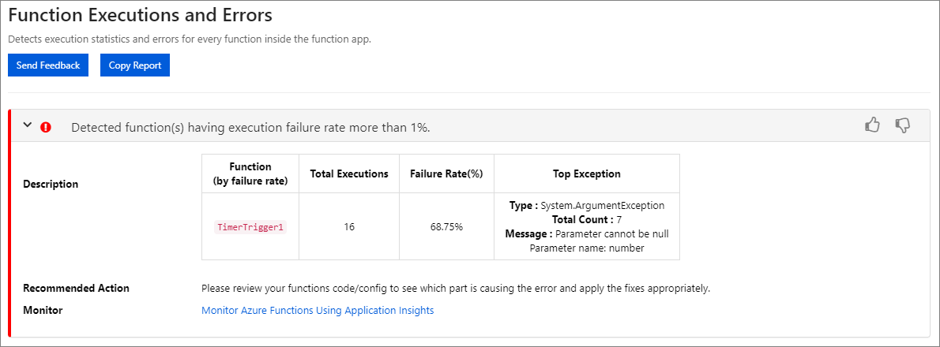
Task: Select the total executions value 16
Action: [x=349, y=227]
